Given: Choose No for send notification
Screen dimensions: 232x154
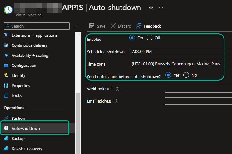Looking at the screenshot, I should (x=186, y=75).
